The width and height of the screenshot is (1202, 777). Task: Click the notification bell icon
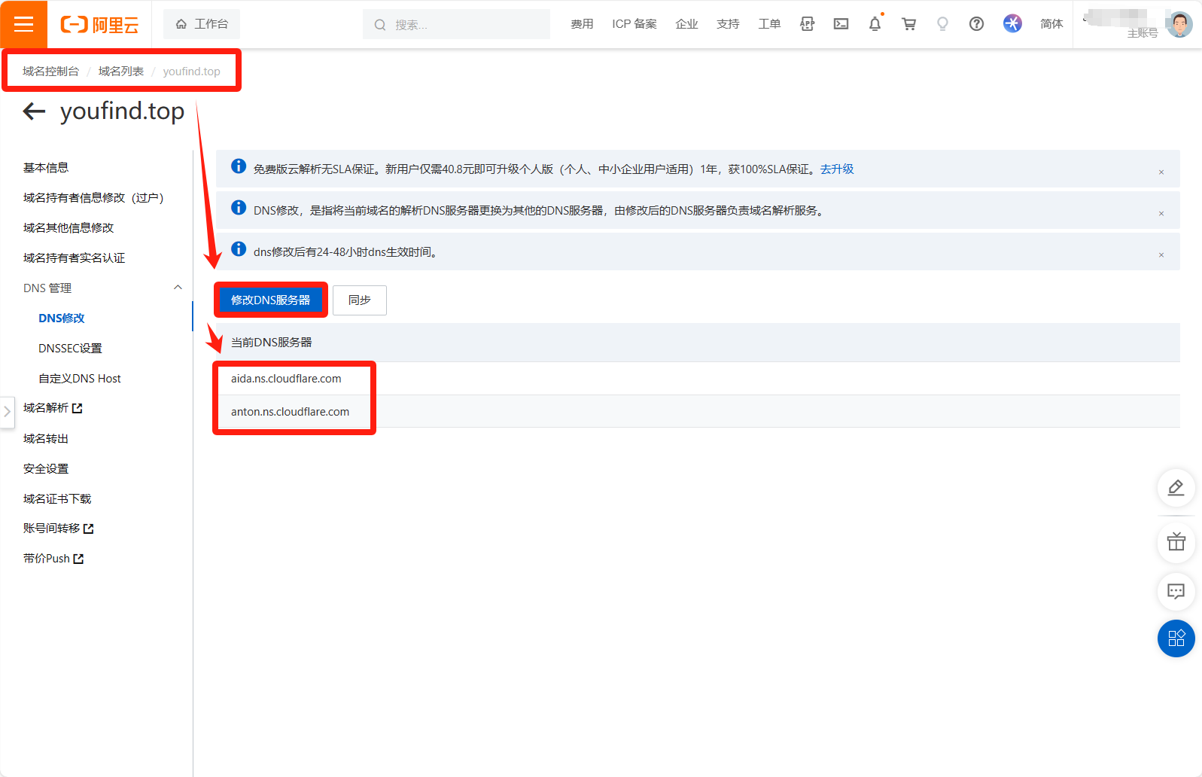coord(875,24)
